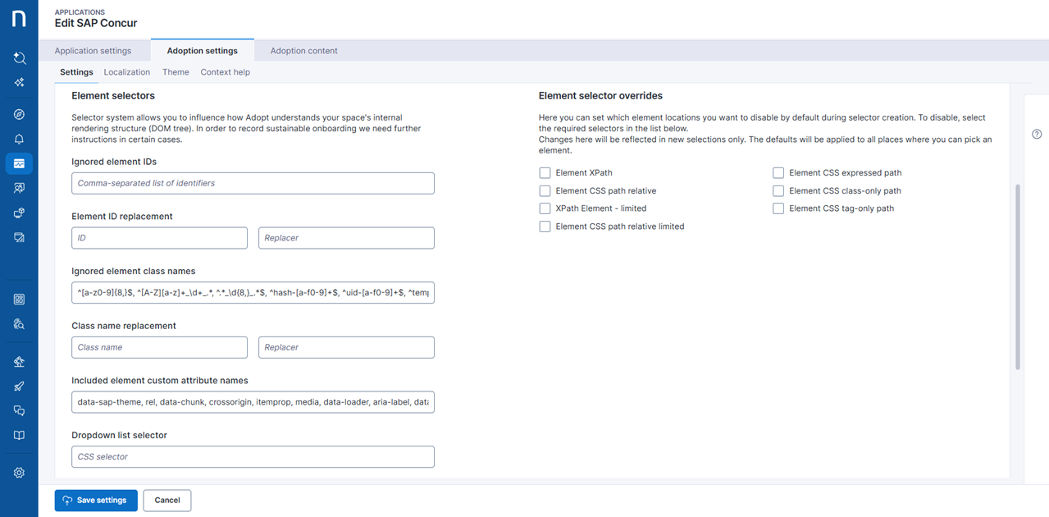This screenshot has width=1049, height=517.
Task: Open the settings gear in the sidebar
Action: [x=19, y=473]
